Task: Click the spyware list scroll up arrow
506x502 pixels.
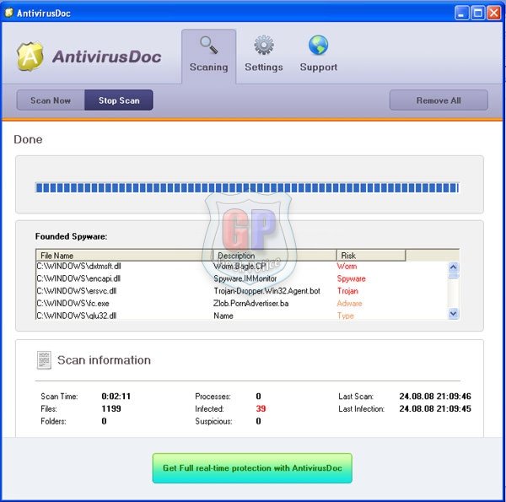Action: point(453,267)
